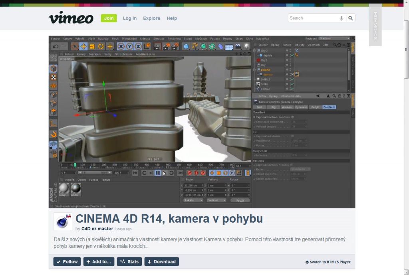
Task: Open Render Settings clapperboard with gear
Action: tap(175, 47)
